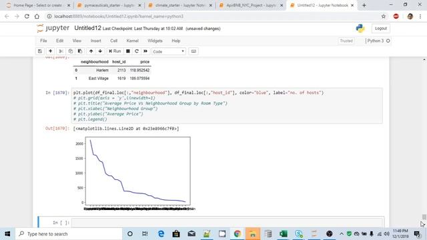Save notebook with the floppy disk icon
The height and width of the screenshot is (240, 427).
tap(40, 51)
